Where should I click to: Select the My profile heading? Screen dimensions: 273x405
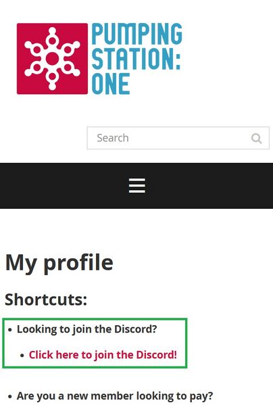click(59, 263)
